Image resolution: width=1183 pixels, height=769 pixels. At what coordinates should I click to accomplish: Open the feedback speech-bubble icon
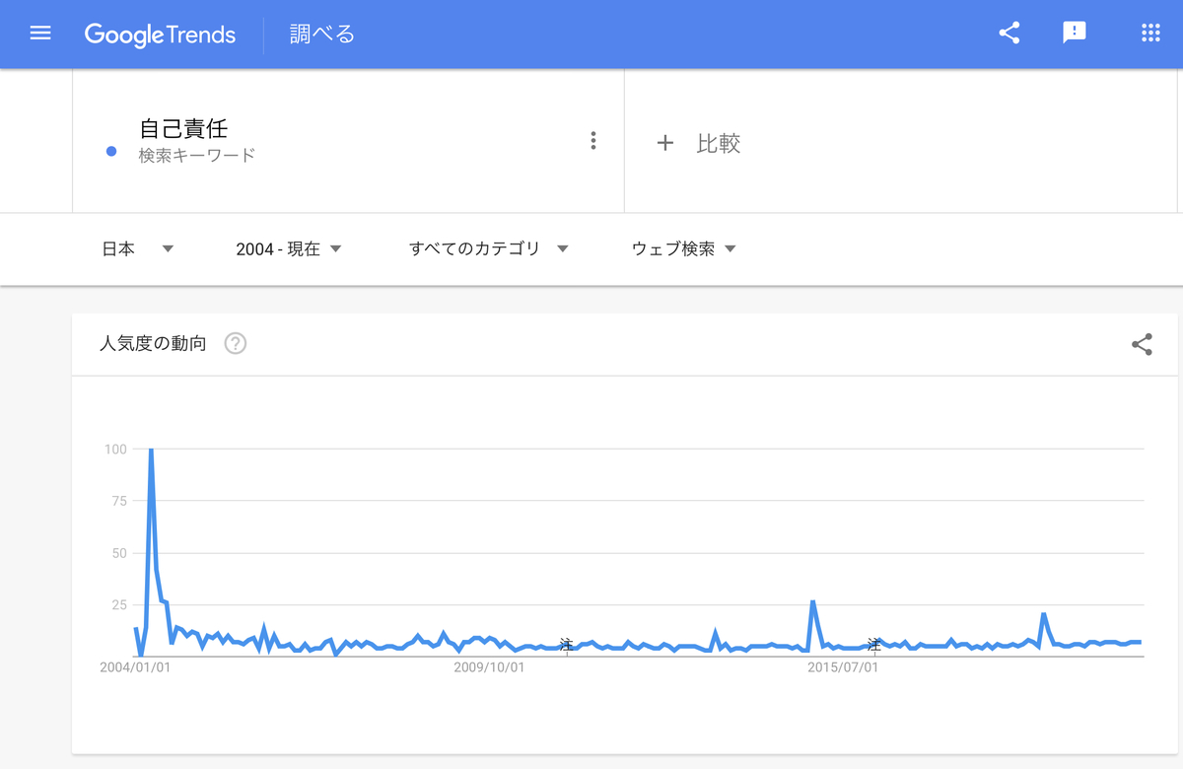pos(1074,33)
